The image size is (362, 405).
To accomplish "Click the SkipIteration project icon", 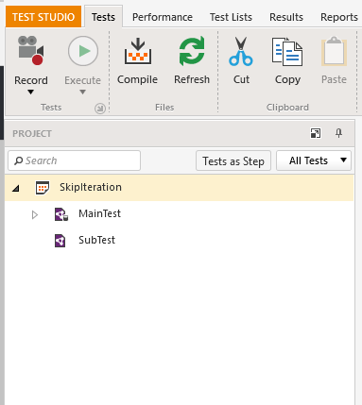I will pyautogui.click(x=43, y=188).
